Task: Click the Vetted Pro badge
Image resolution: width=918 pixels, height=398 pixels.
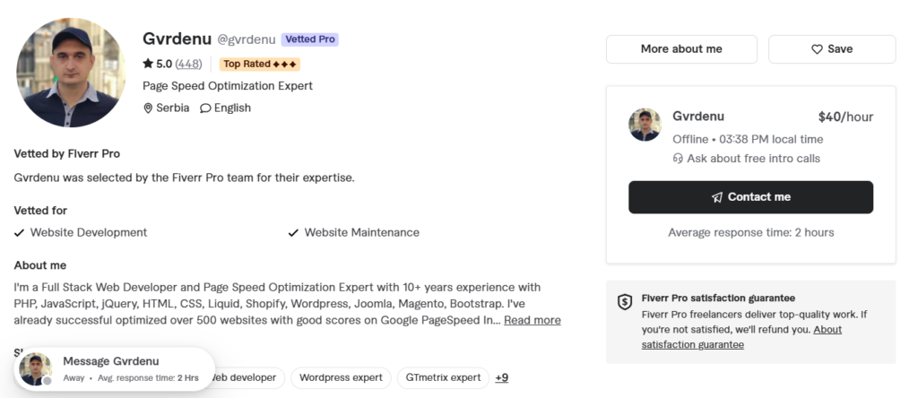Action: point(309,39)
